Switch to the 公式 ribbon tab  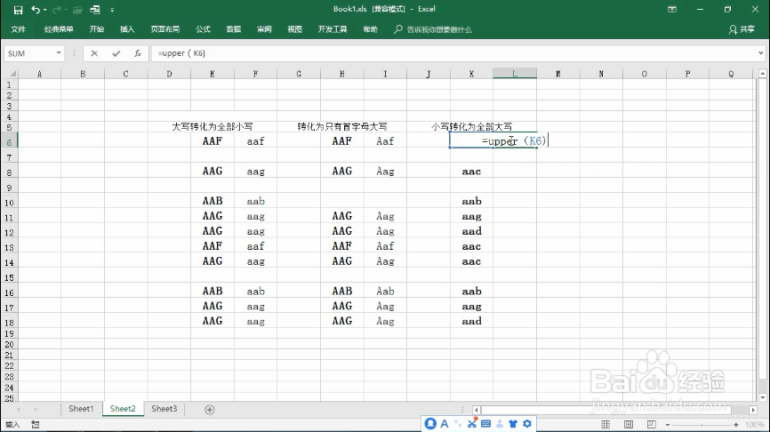click(x=203, y=29)
